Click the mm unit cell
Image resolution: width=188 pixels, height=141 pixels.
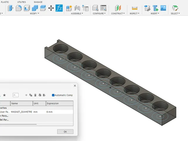[35, 112]
